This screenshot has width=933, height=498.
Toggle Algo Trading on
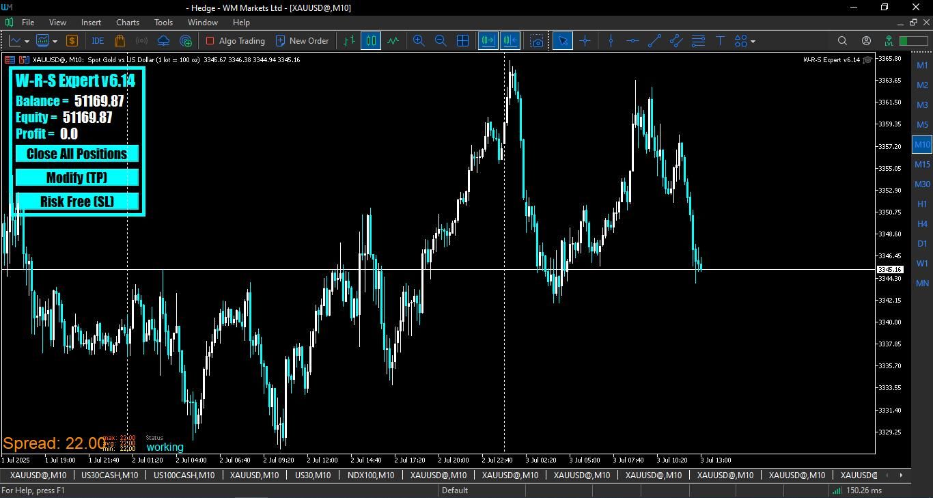click(235, 41)
